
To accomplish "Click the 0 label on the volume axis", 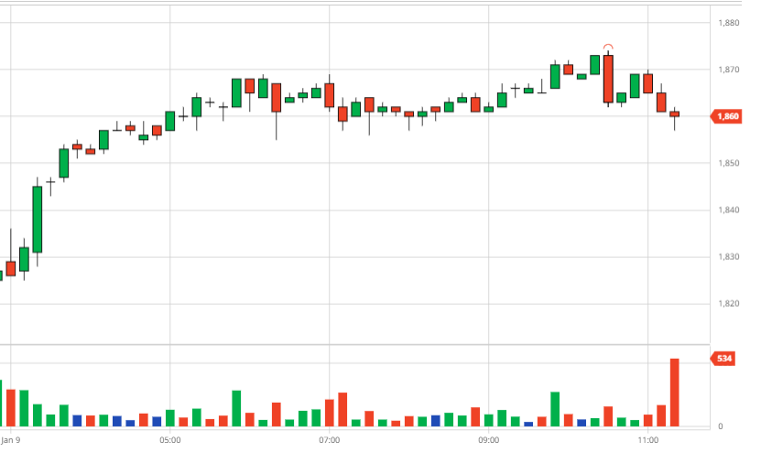I will pos(721,426).
